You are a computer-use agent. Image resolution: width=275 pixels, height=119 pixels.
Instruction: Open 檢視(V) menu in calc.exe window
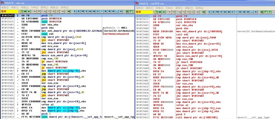point(15,7)
